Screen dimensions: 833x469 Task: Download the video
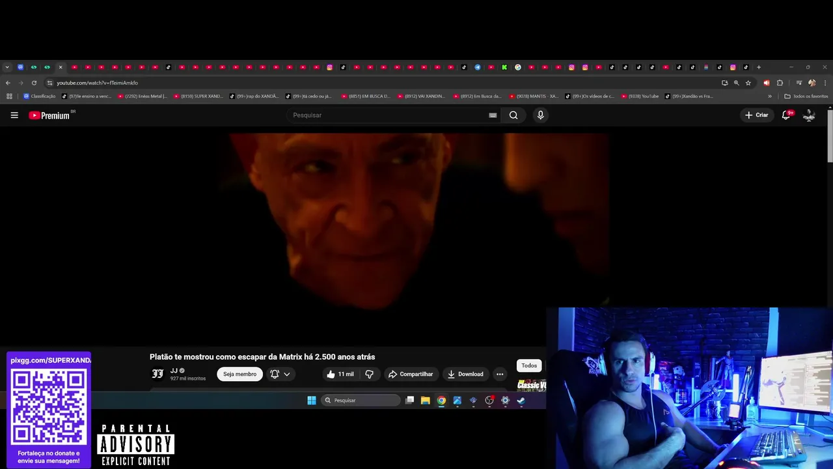pyautogui.click(x=465, y=374)
